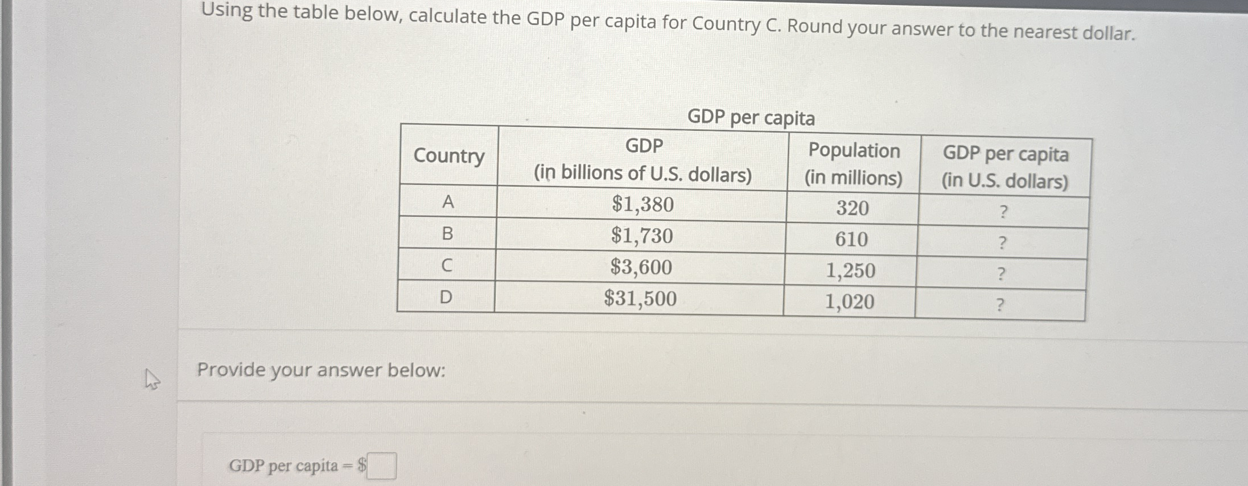Click the $3,600 GDP value for Country C

(x=642, y=267)
